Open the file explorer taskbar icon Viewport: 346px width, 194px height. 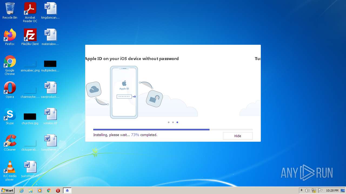(31, 190)
